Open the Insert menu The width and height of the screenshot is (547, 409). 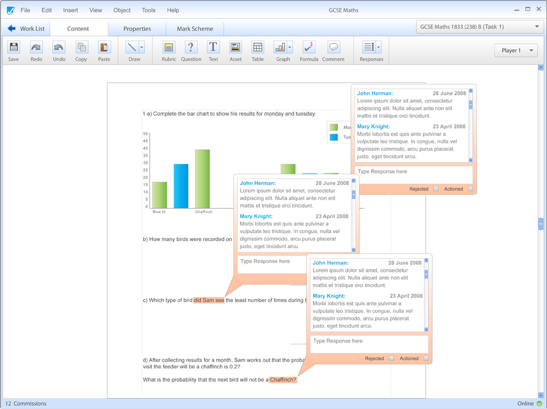pos(71,10)
